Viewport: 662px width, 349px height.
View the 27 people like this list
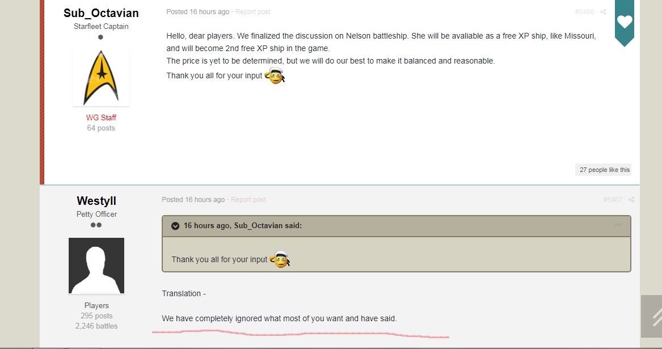click(x=604, y=170)
